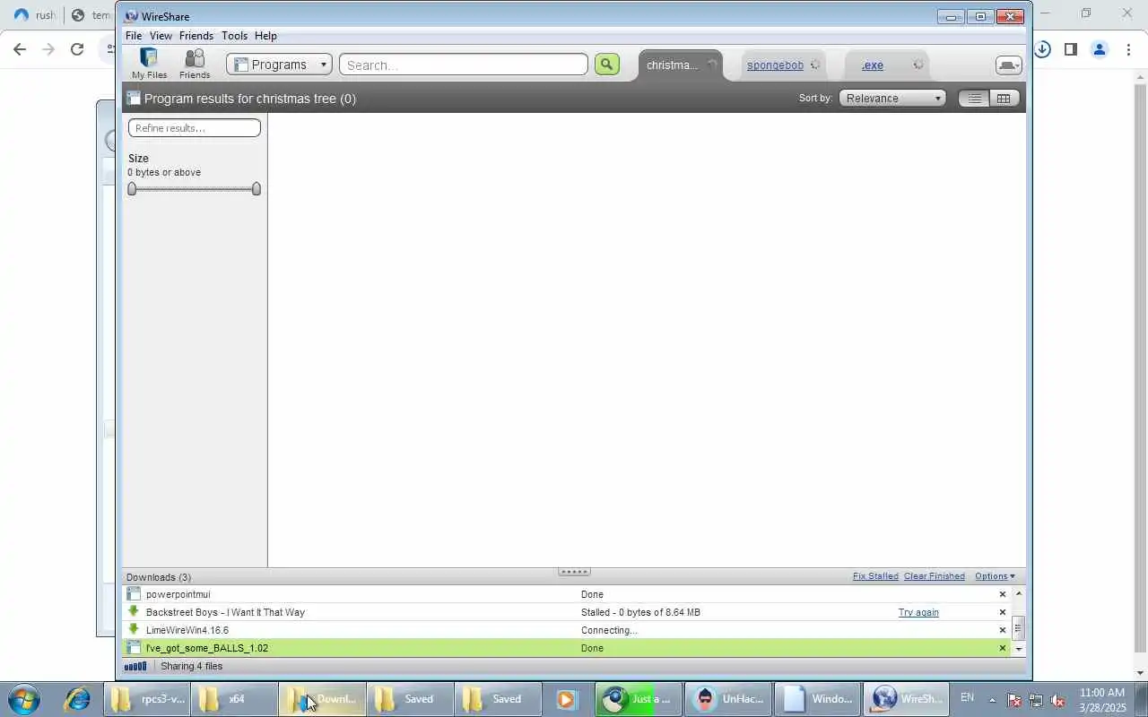Open the Friends menu in menu bar
The image size is (1148, 717).
[196, 36]
